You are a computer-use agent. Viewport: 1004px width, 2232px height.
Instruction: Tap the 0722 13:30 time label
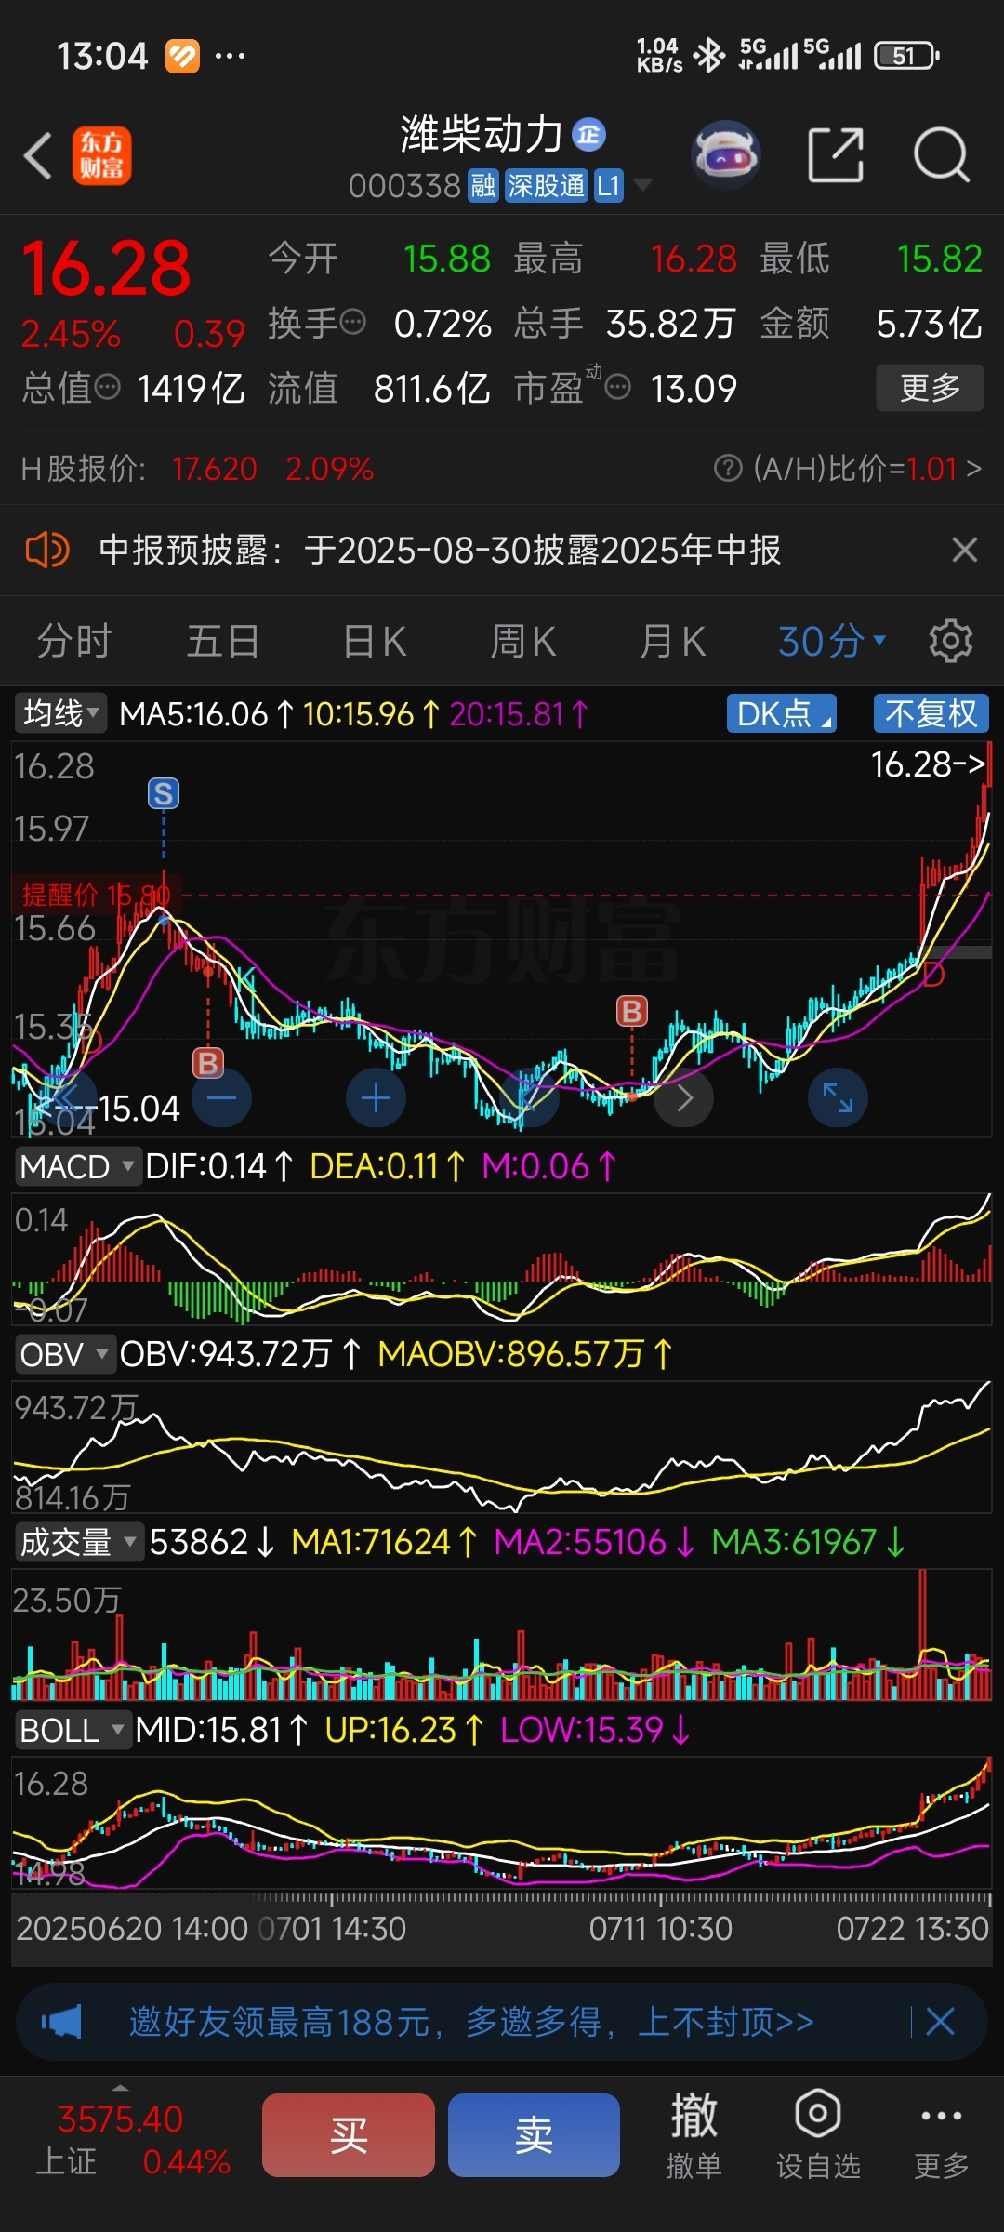coord(913,1929)
